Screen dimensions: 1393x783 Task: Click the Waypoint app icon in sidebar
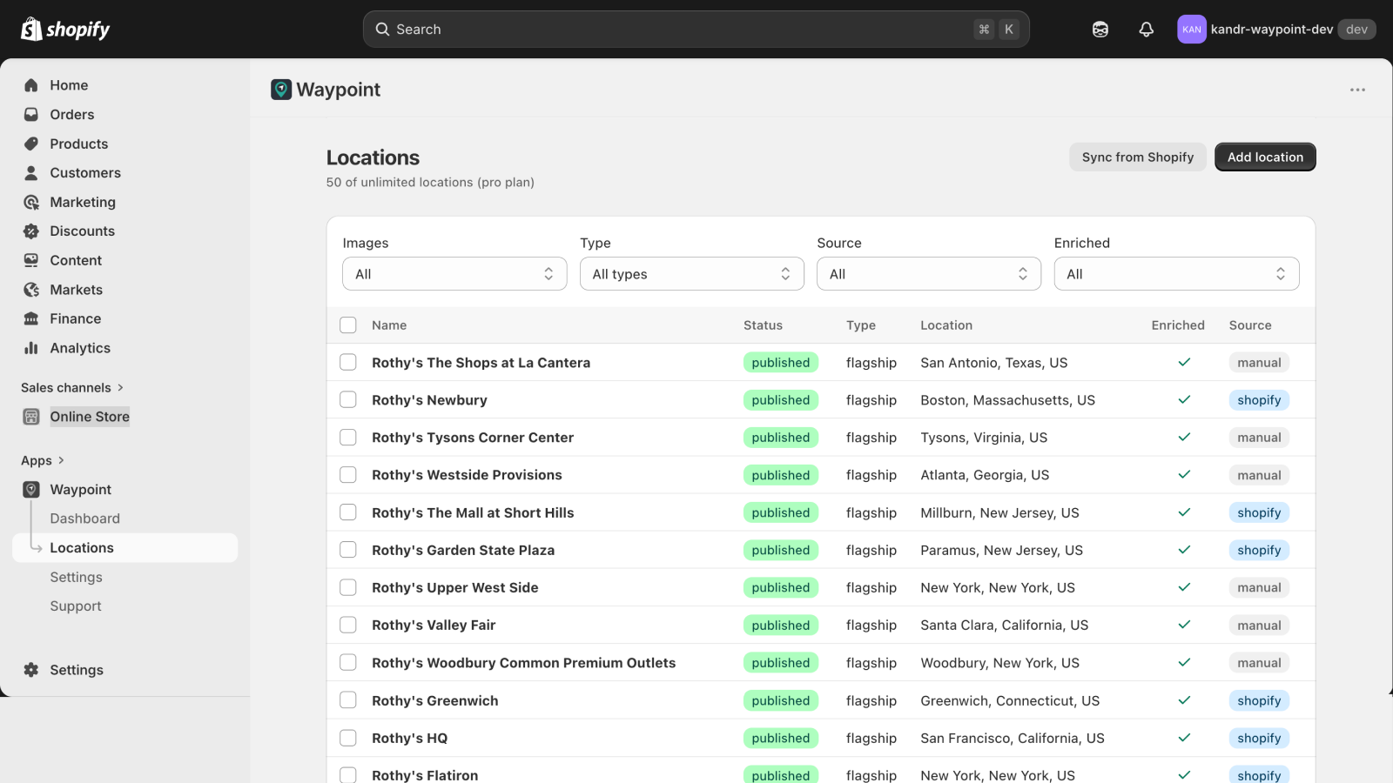click(31, 490)
